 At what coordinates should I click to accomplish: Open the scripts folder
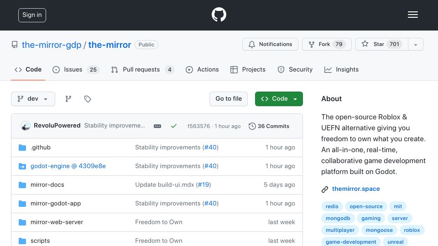[40, 241]
